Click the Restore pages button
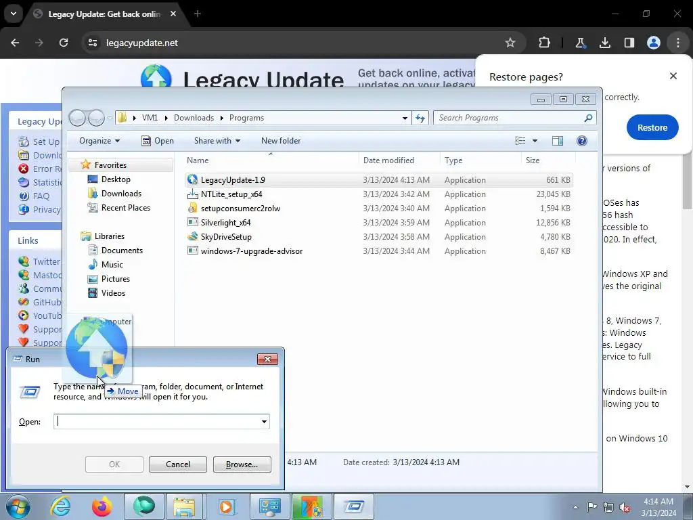 point(652,127)
